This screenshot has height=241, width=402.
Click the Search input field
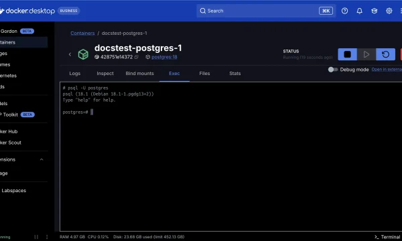266,11
